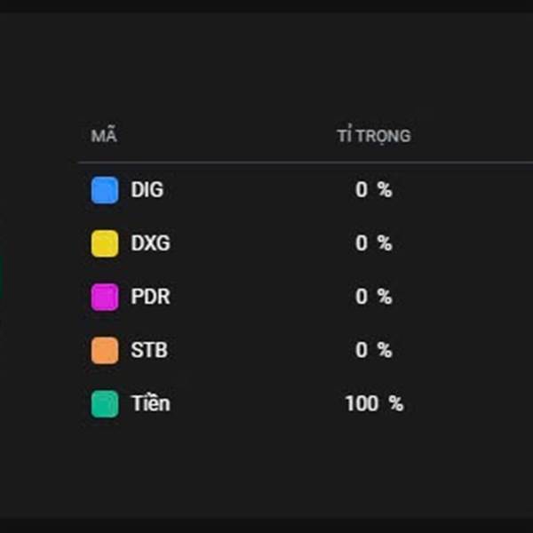Select the STB stock code
533x533 pixels.
click(x=149, y=350)
